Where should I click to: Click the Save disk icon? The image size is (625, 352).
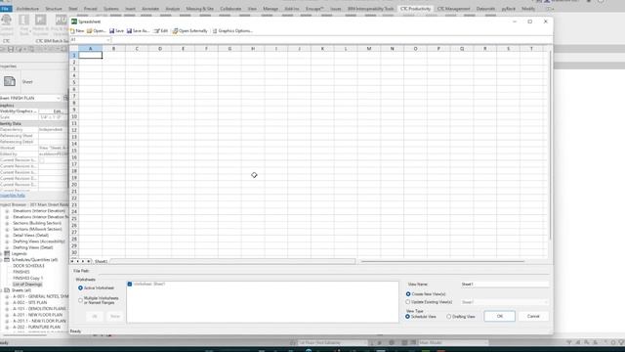pyautogui.click(x=112, y=30)
